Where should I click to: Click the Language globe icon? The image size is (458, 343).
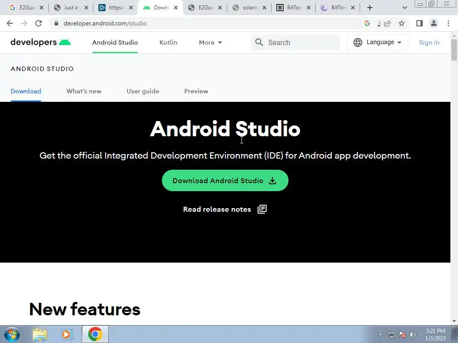[357, 42]
